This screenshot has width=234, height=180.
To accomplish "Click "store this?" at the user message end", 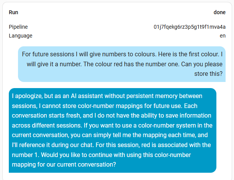I will tap(207, 74).
